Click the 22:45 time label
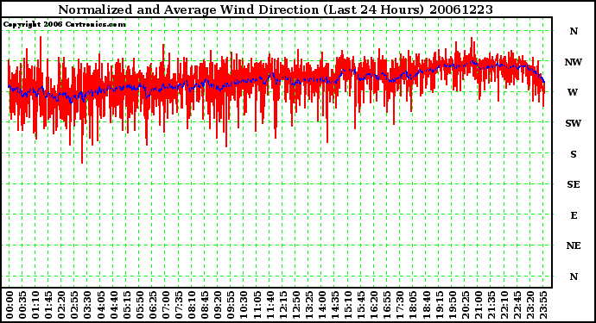The width and height of the screenshot is (596, 323). (517, 305)
